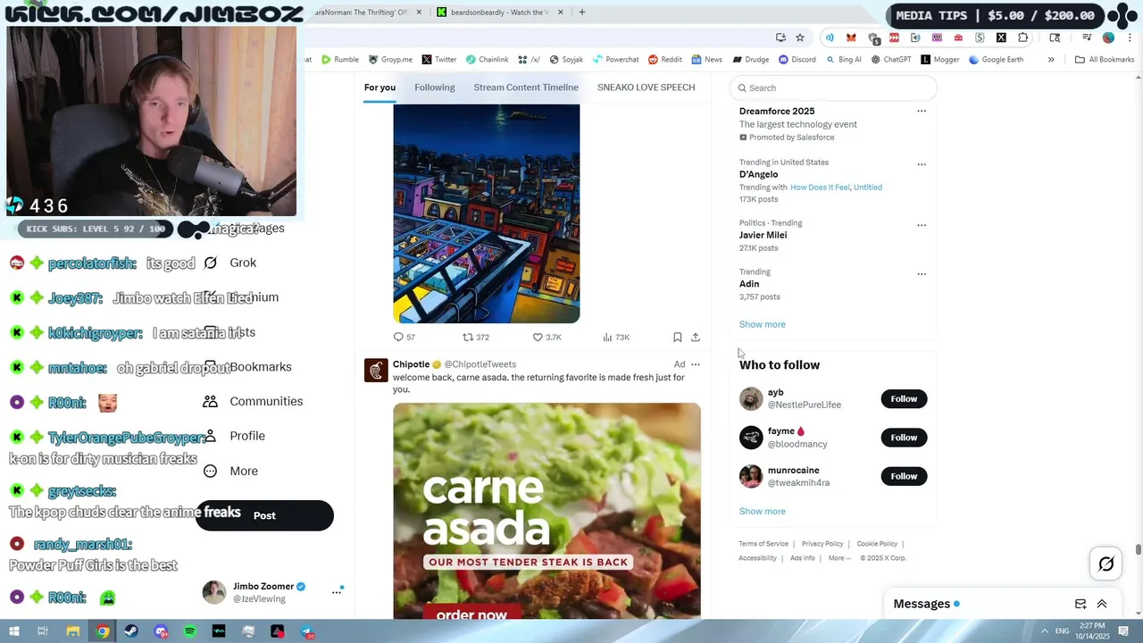The height and width of the screenshot is (643, 1143).
Task: Click the Chipotle profile avatar
Action: coord(376,370)
